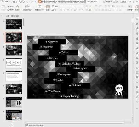Viewport: 139px width, 127px height.
Task: Open the font size combo box
Action: pos(80,6)
